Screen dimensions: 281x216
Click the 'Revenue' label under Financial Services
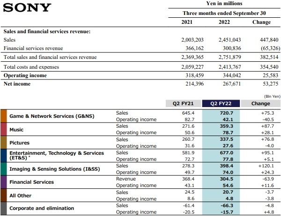[x=126, y=179]
